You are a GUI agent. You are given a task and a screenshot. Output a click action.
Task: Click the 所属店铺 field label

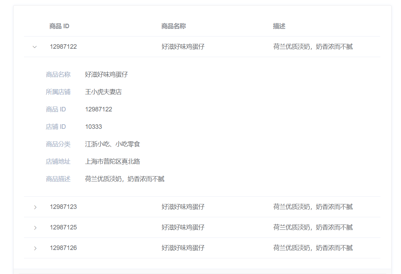click(x=58, y=92)
